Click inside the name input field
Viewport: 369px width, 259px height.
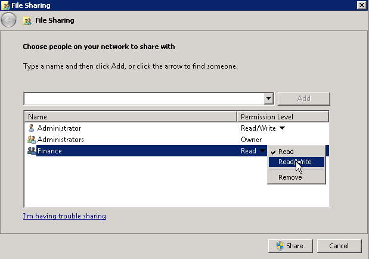coord(144,98)
